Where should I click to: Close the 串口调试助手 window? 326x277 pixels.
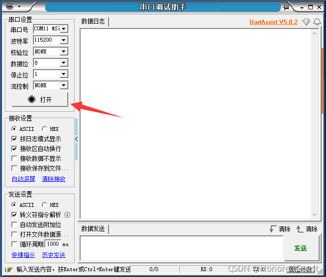click(319, 7)
